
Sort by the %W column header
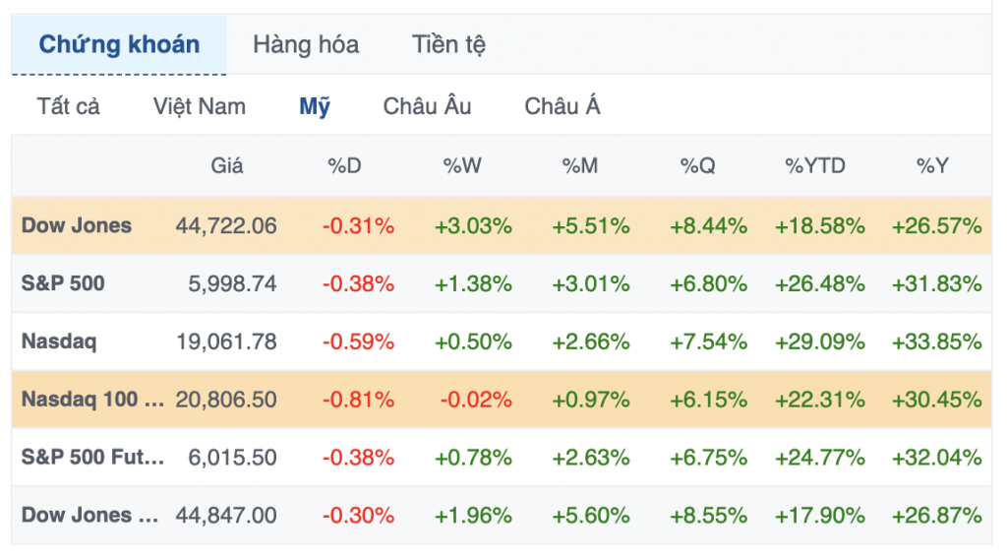click(x=462, y=165)
